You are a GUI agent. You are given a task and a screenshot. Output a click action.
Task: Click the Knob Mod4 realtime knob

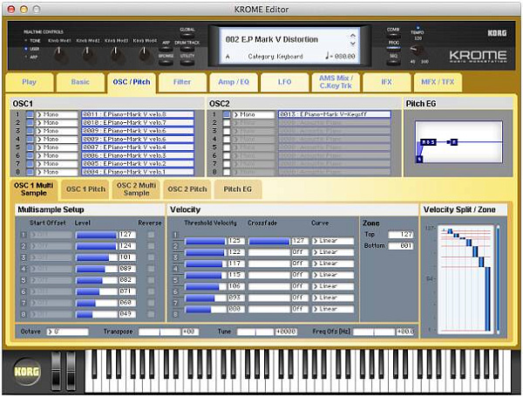pos(144,54)
